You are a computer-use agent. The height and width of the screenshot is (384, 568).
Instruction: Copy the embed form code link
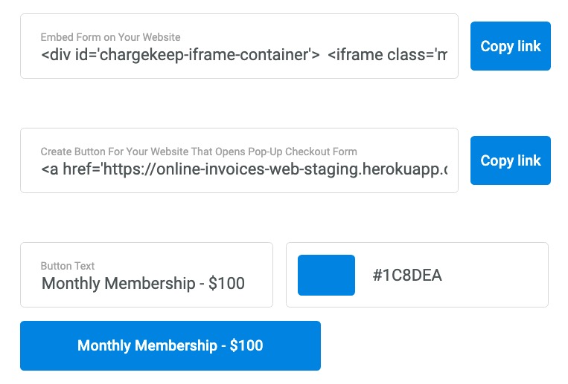point(511,46)
